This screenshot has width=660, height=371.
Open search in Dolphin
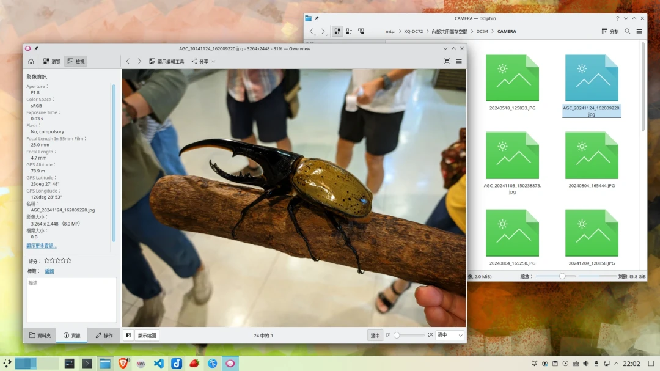tap(627, 31)
